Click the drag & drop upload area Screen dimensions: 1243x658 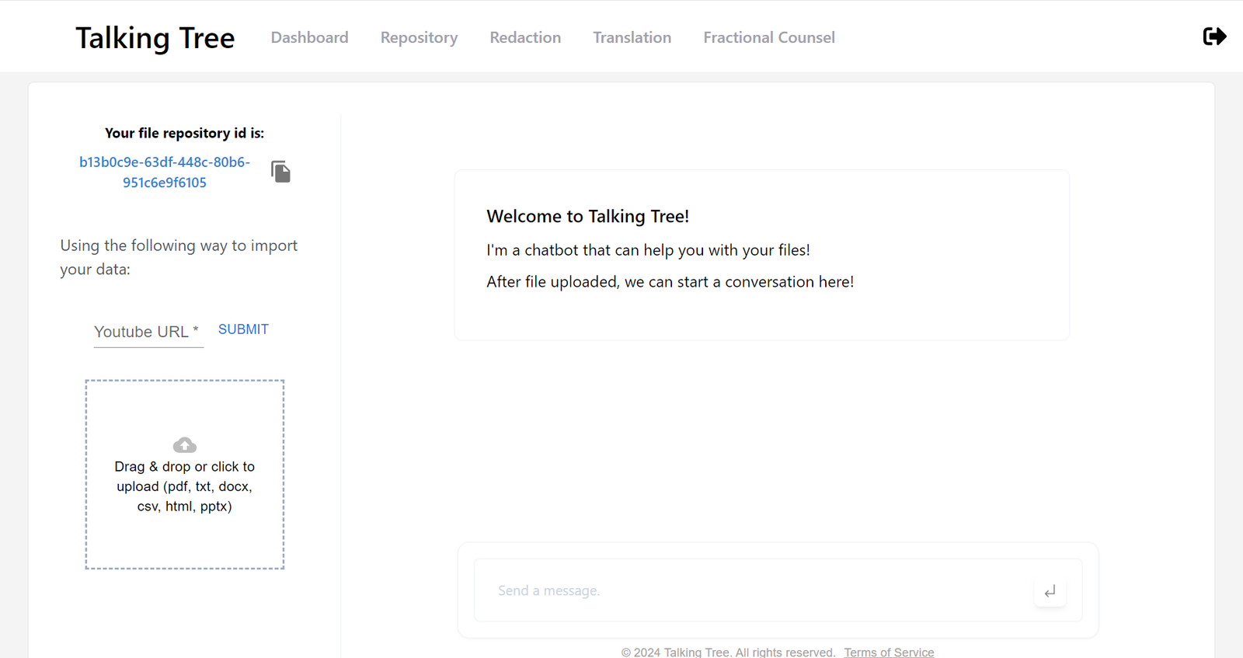(185, 475)
